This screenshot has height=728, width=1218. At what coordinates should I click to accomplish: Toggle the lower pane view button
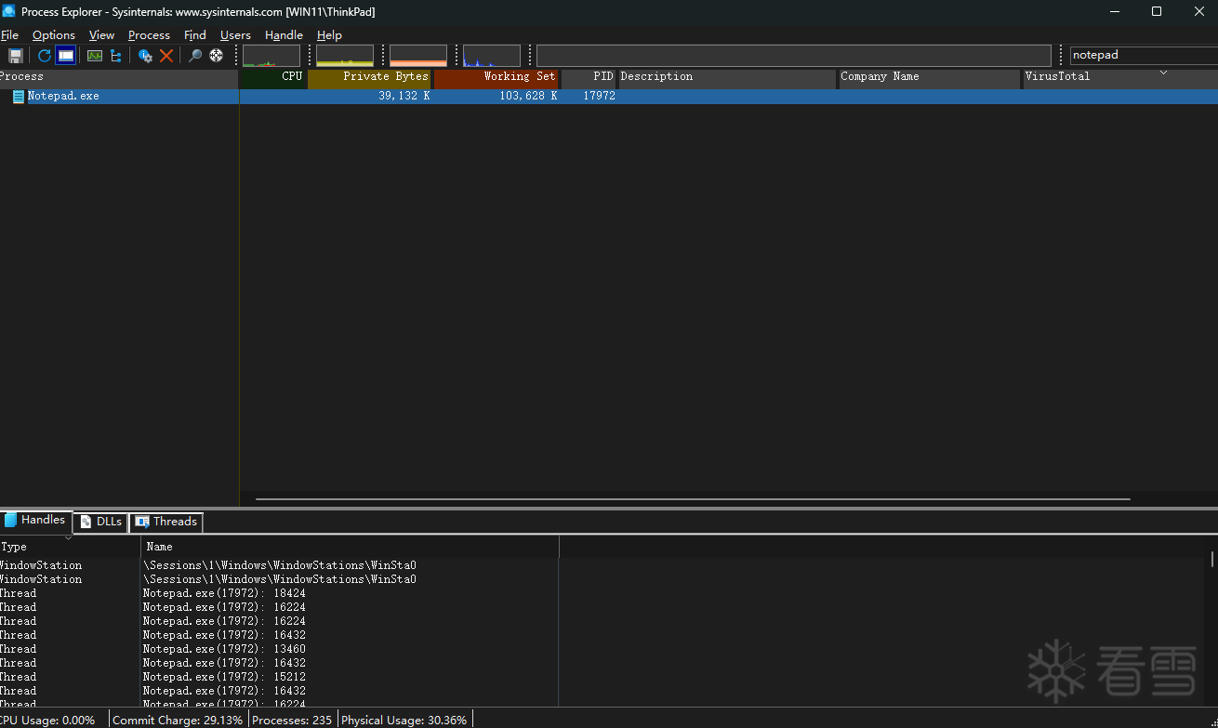[65, 56]
